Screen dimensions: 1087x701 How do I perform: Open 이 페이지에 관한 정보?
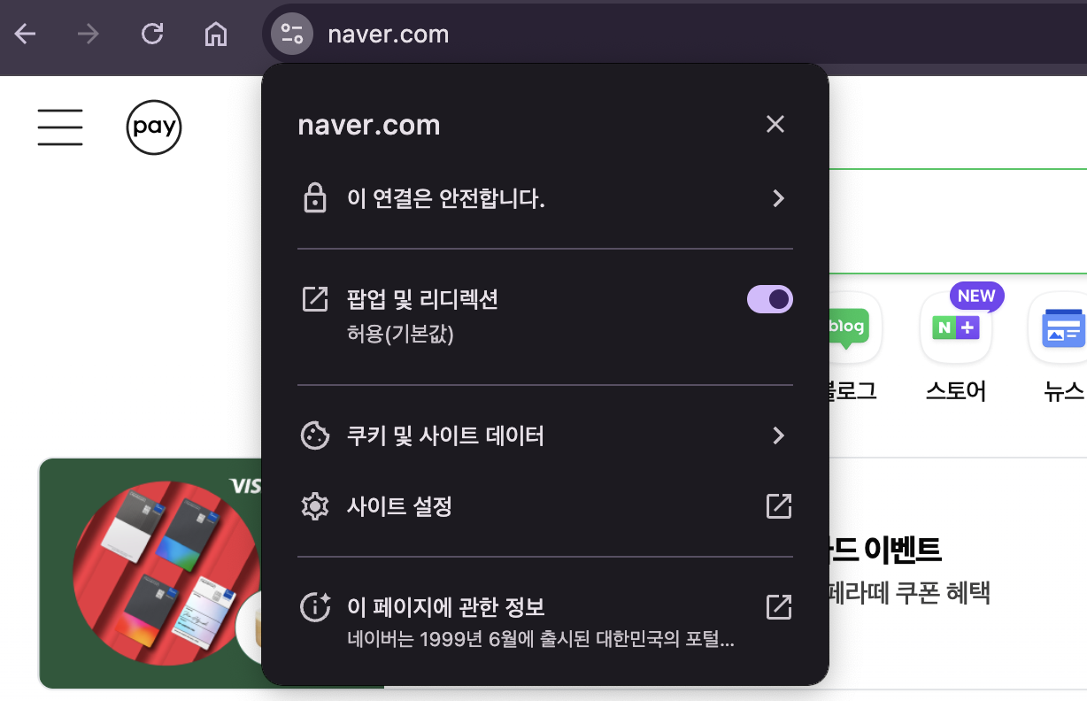click(x=545, y=621)
